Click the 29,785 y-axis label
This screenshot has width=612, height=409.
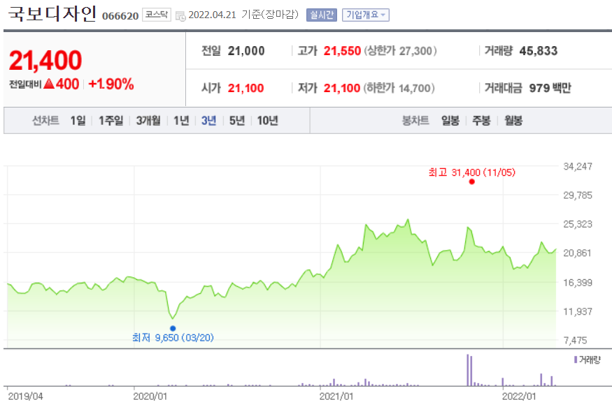(x=578, y=195)
